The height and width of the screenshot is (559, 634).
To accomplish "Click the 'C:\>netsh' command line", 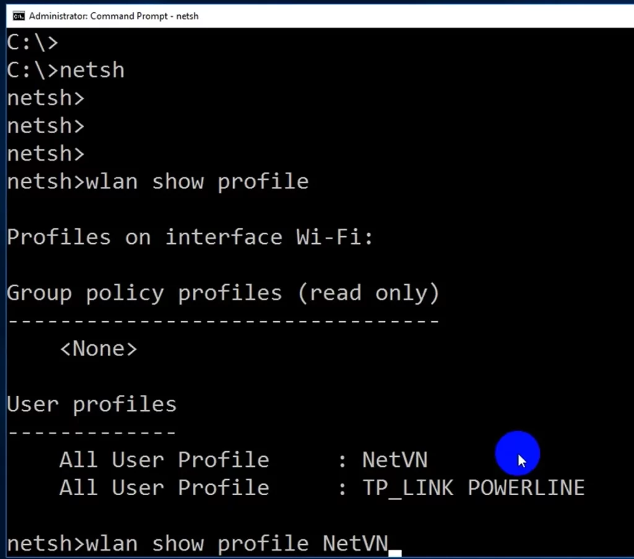I will (66, 71).
